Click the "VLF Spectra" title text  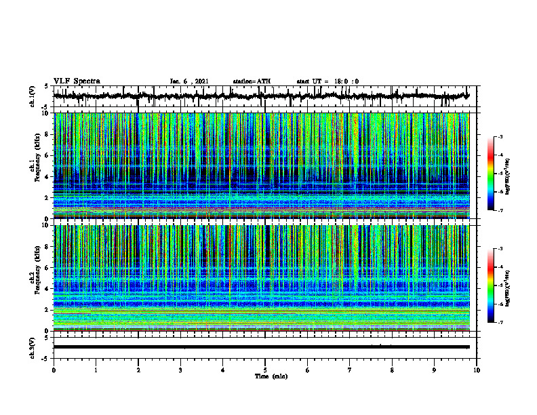[x=77, y=81]
